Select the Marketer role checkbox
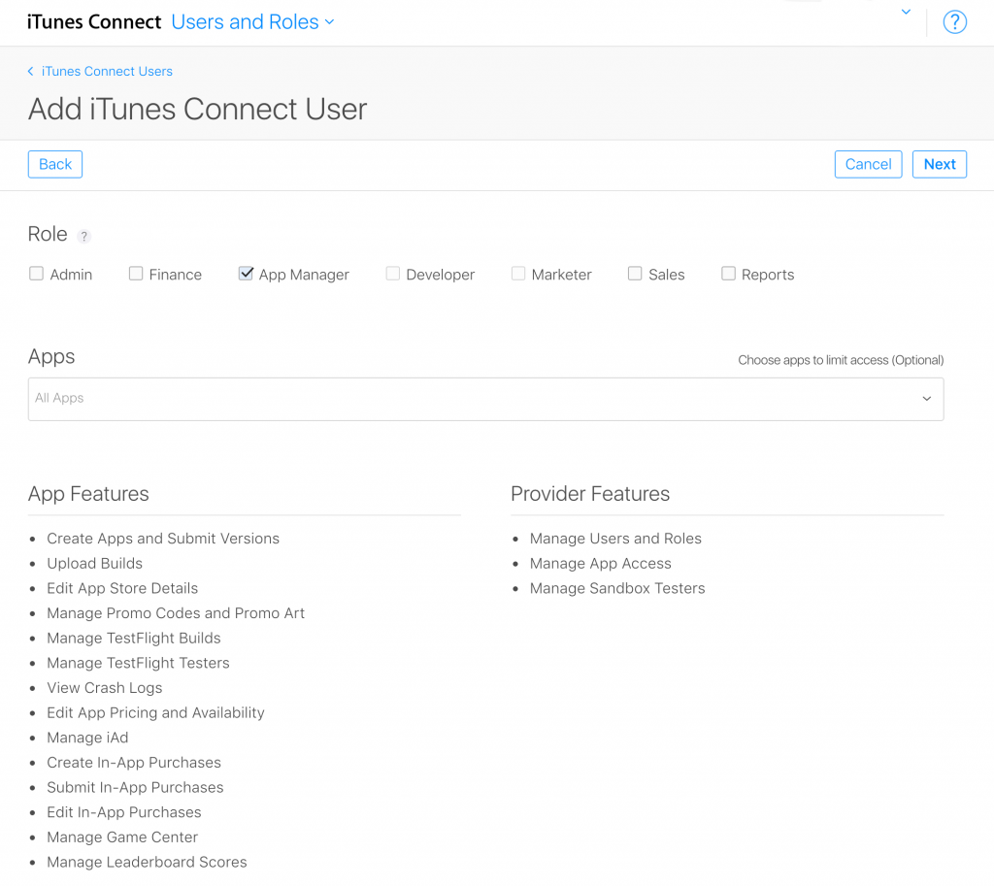Image resolution: width=994 pixels, height=886 pixels. coord(518,273)
